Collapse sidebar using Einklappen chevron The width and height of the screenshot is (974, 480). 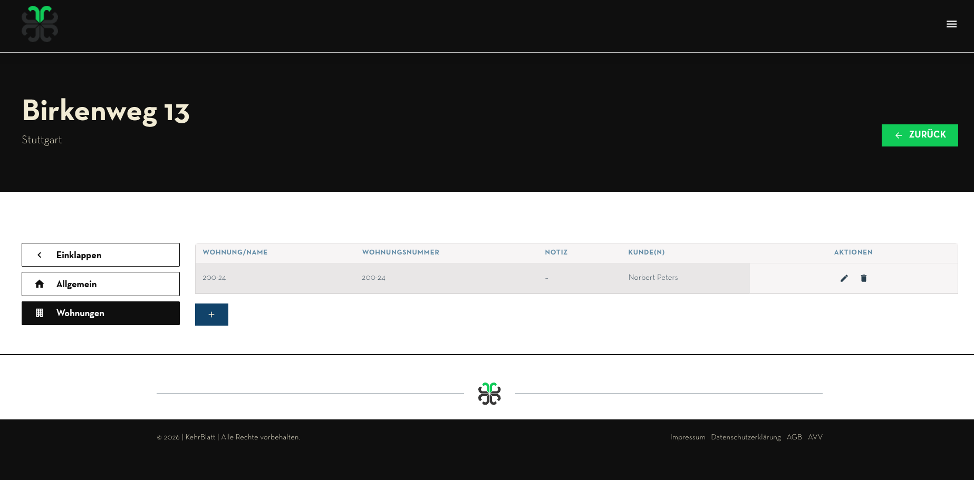coord(40,255)
